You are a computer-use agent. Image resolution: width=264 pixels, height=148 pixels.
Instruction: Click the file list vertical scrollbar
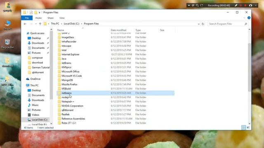click(249, 67)
